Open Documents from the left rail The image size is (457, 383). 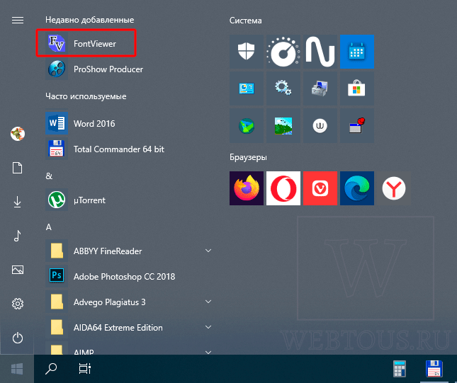click(x=17, y=168)
